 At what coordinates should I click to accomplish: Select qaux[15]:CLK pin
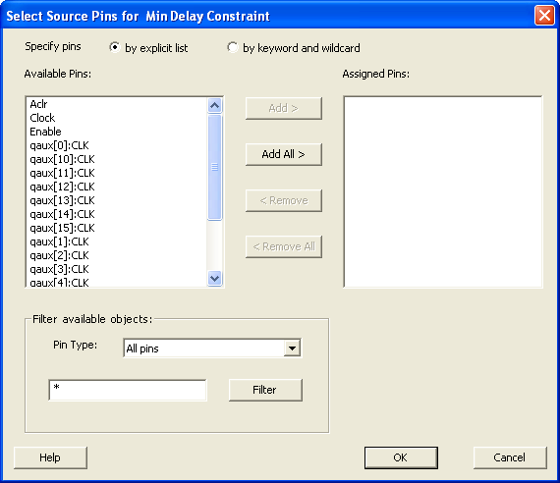coord(117,228)
